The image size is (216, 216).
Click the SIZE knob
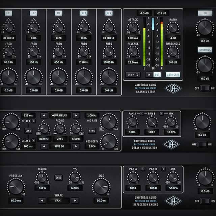pyautogui.click(x=101, y=187)
